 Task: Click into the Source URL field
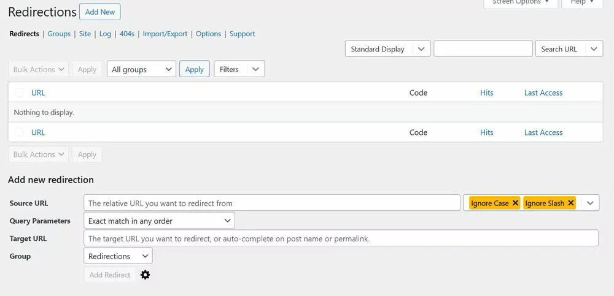tap(271, 203)
